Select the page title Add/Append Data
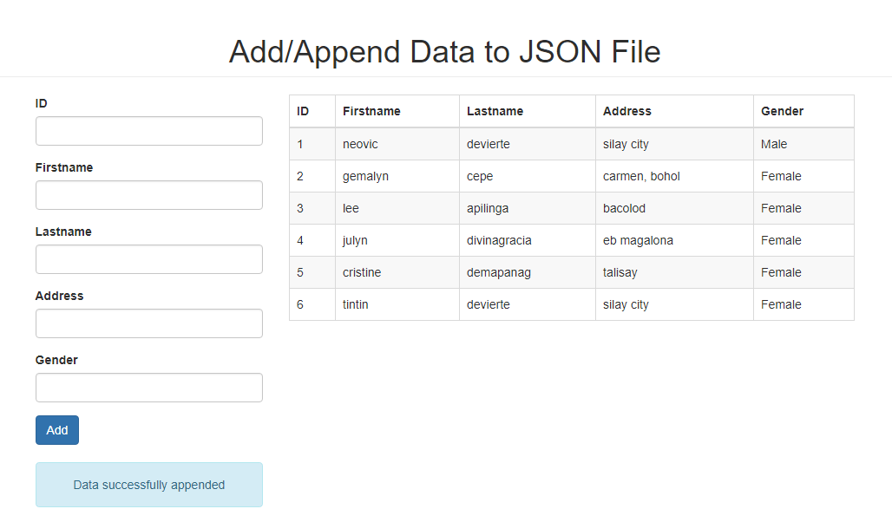 pos(443,52)
